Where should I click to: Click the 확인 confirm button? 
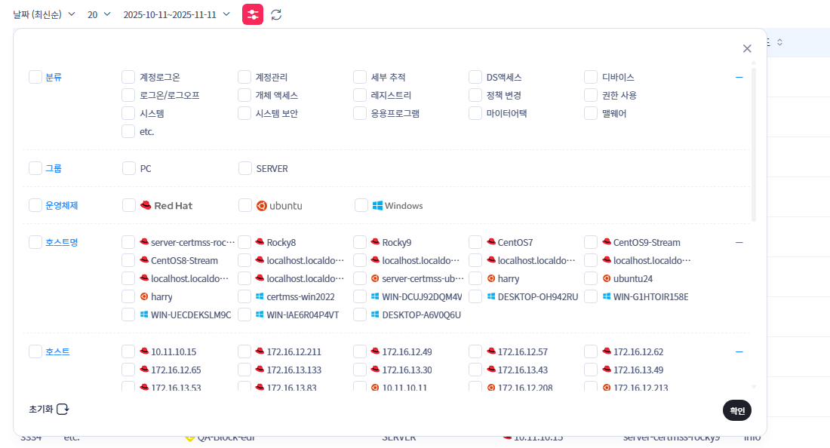coord(736,410)
